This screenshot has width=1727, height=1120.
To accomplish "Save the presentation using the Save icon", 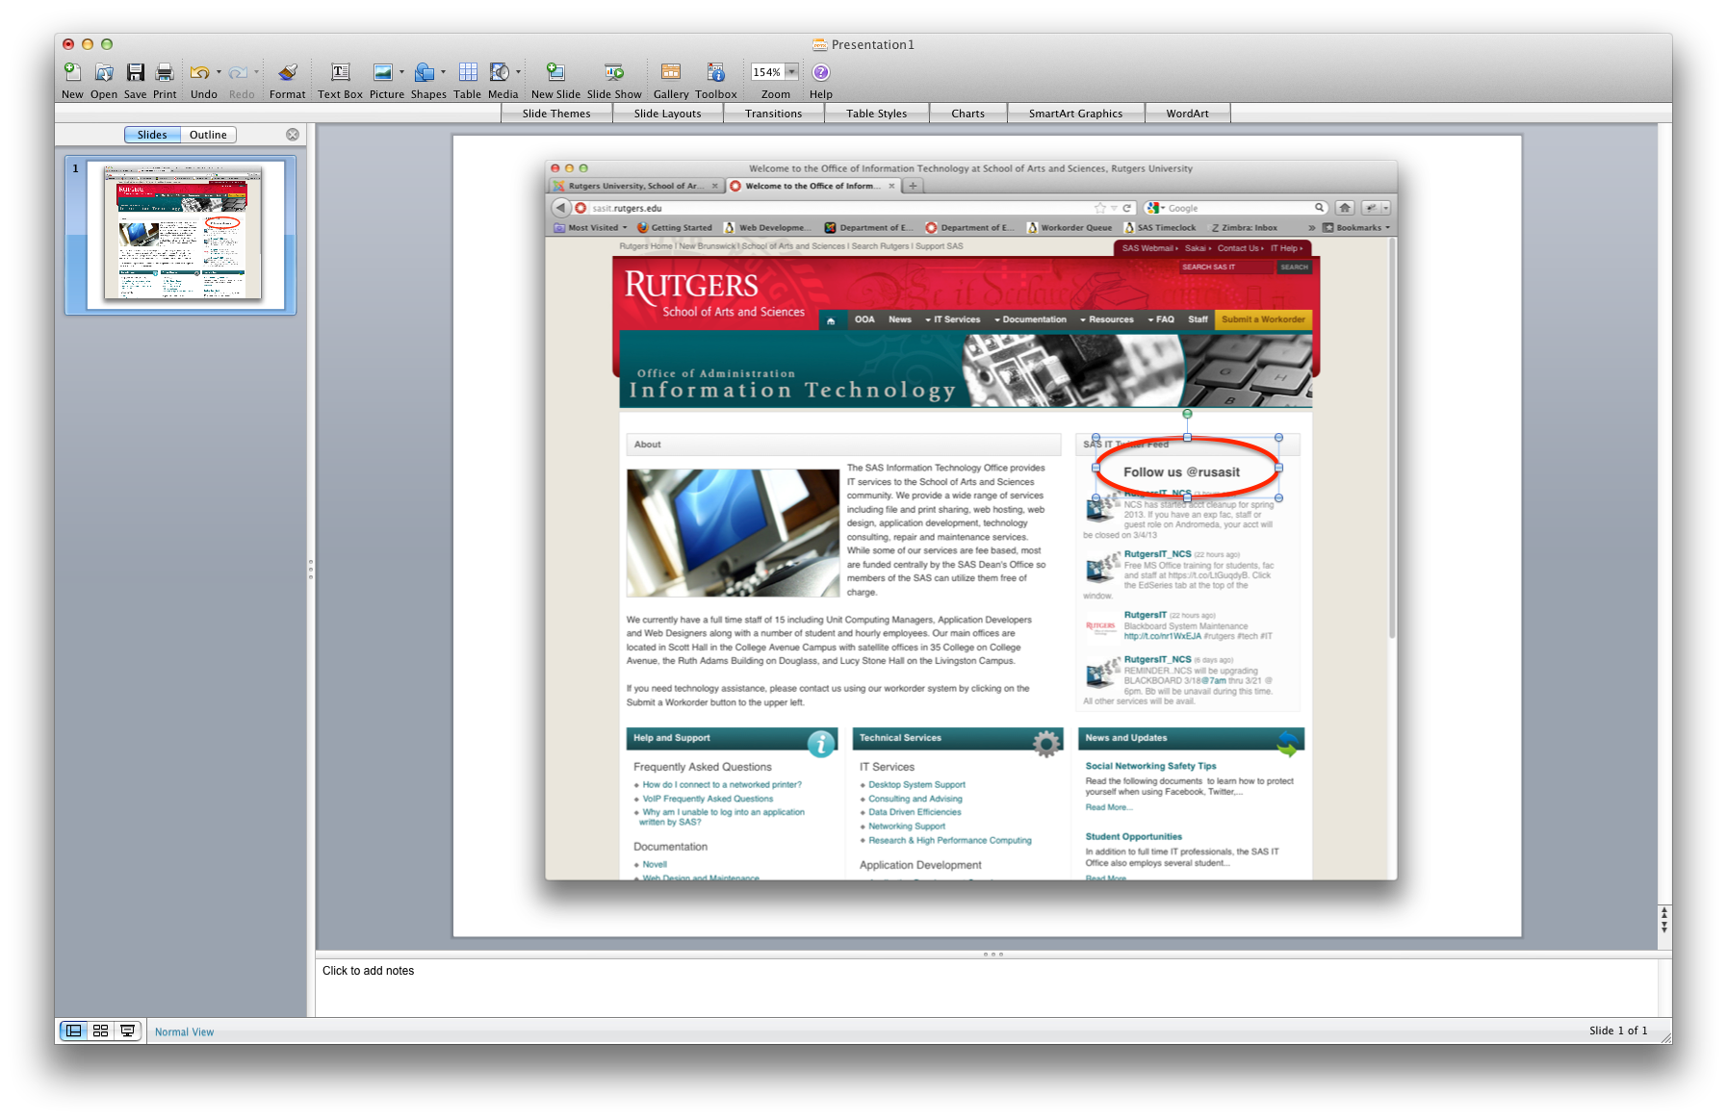I will [x=136, y=72].
